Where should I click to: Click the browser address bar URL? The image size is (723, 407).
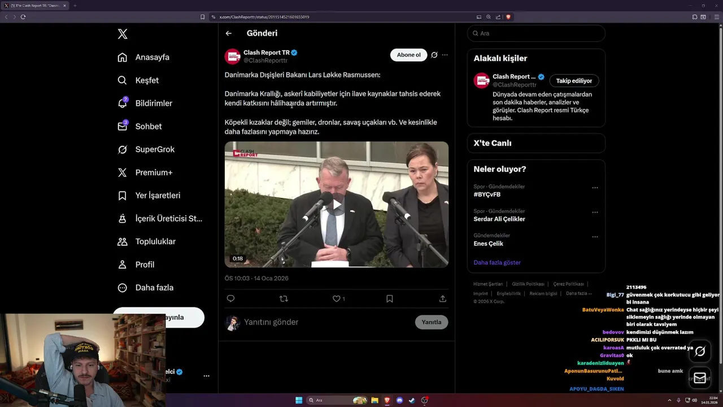264,17
